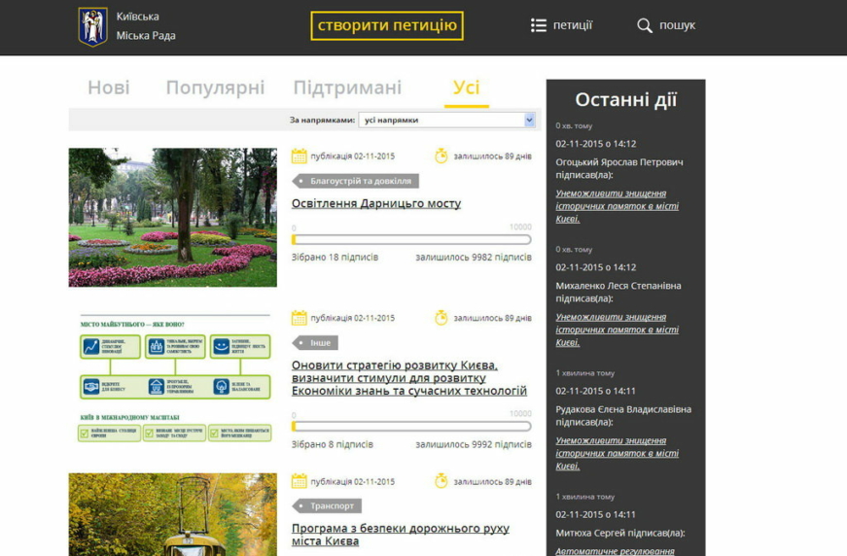847x556 pixels.
Task: Click the Kyiv City Council coat of arms logo
Action: coord(92,26)
